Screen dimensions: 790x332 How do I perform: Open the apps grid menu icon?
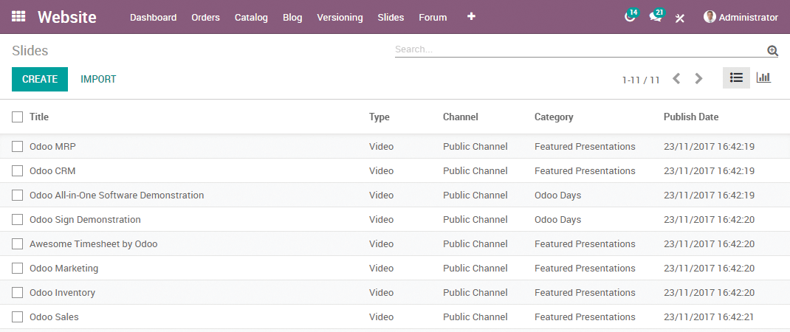pyautogui.click(x=18, y=17)
